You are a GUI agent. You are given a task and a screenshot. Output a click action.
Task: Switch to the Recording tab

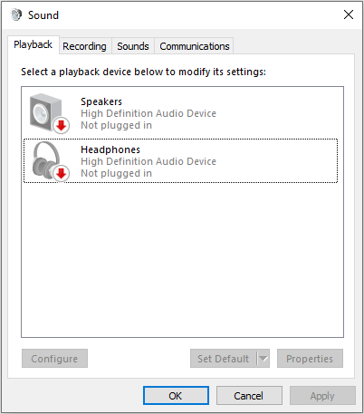tap(84, 46)
